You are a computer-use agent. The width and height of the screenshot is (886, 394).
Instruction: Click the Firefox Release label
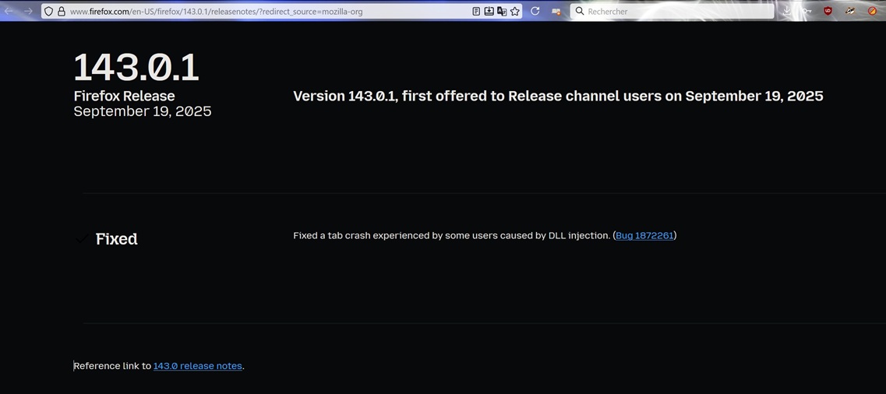[125, 96]
